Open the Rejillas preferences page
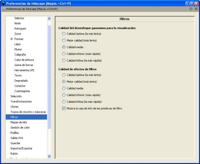200x164 pixels. [15, 133]
